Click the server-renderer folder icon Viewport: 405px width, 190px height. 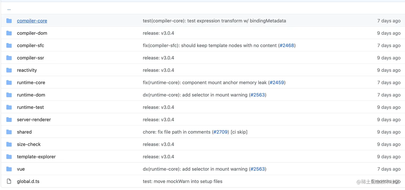click(x=9, y=120)
